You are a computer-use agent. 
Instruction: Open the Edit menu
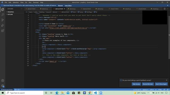(10, 2)
